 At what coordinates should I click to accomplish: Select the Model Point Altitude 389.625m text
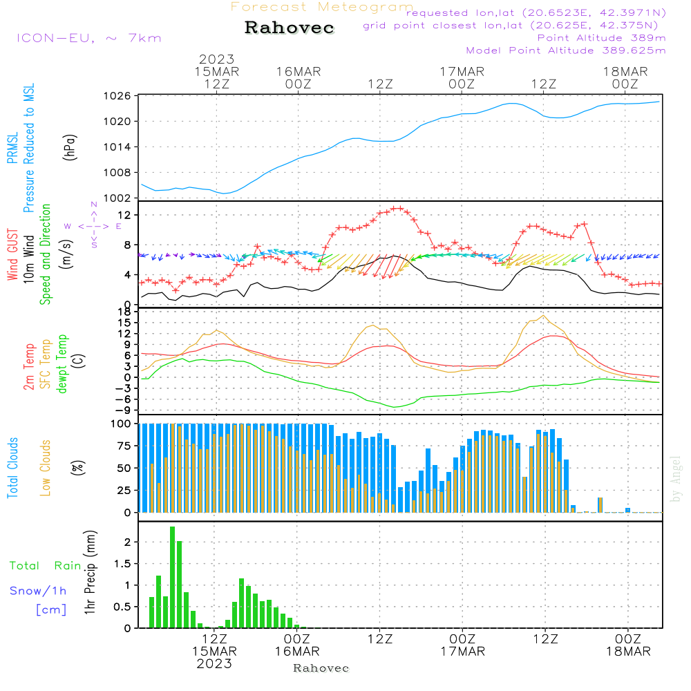[566, 50]
